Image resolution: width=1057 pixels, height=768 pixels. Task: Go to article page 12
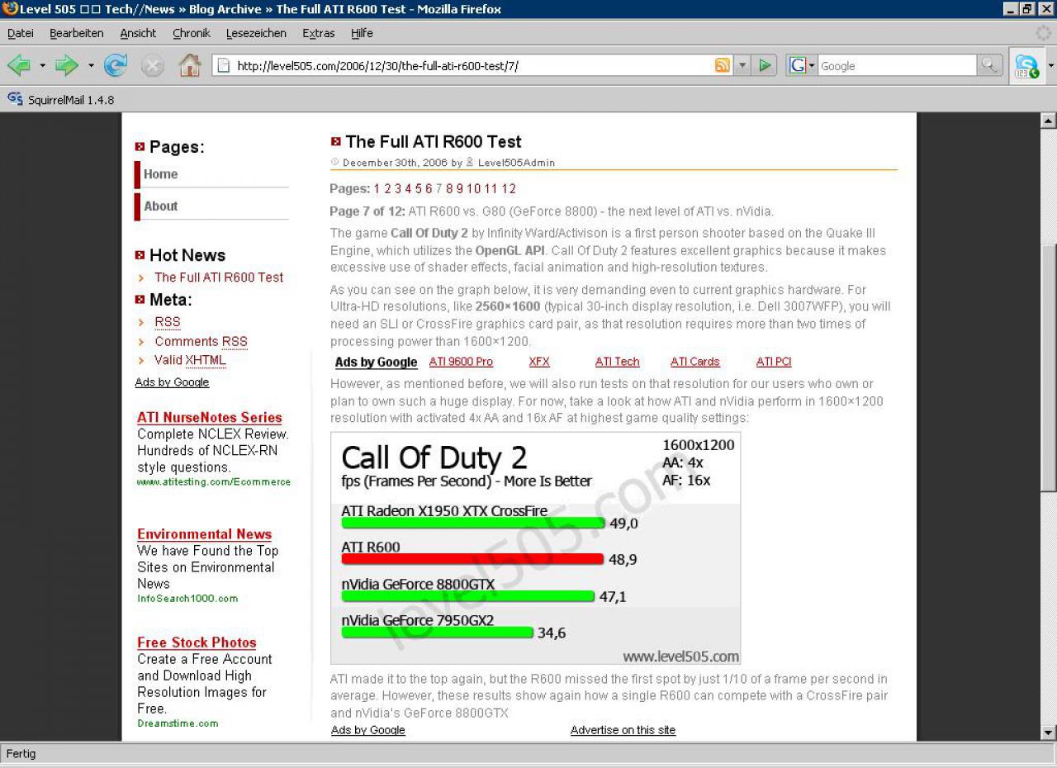[509, 188]
